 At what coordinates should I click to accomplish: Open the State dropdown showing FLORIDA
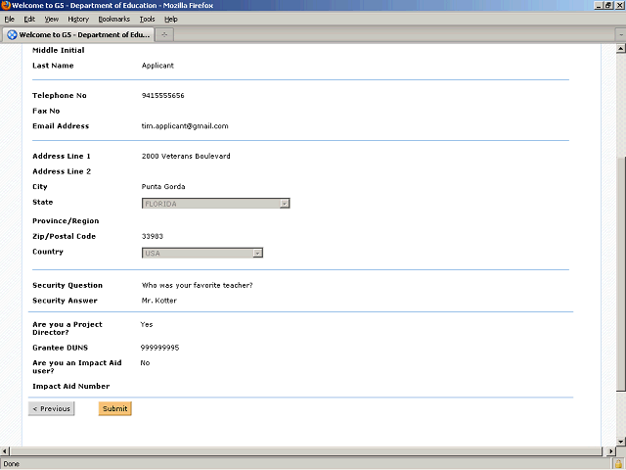click(x=215, y=204)
